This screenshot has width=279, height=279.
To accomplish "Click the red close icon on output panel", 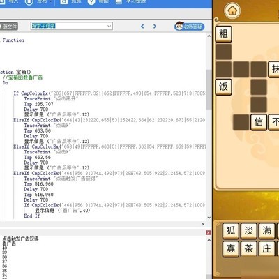I will click(x=209, y=232).
